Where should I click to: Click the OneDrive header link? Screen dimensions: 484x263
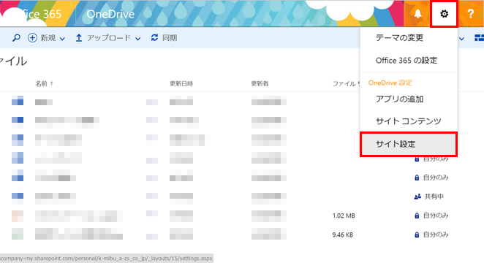[x=110, y=14]
